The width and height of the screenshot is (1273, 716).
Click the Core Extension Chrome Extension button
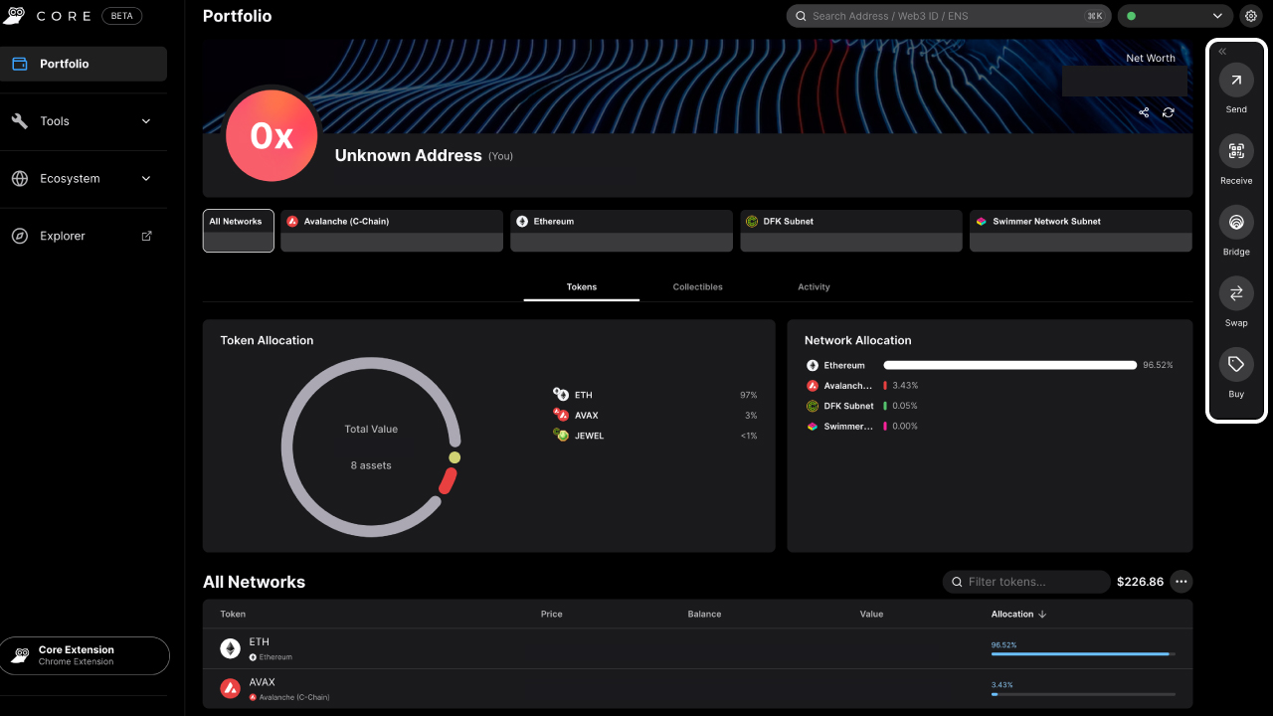point(85,655)
